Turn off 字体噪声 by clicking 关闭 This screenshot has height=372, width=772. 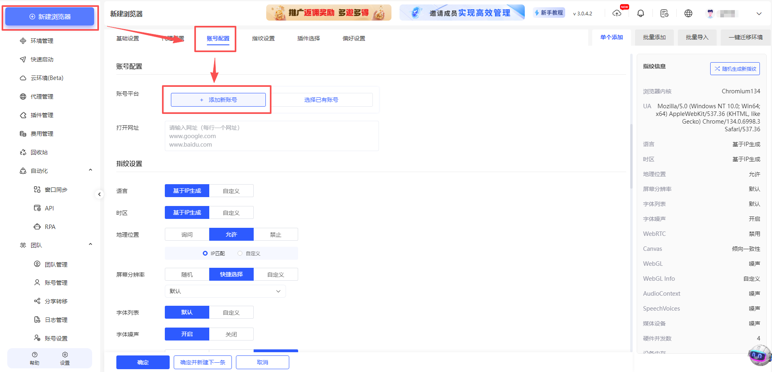(x=231, y=334)
